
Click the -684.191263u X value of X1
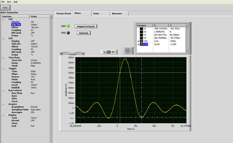pos(161,29)
